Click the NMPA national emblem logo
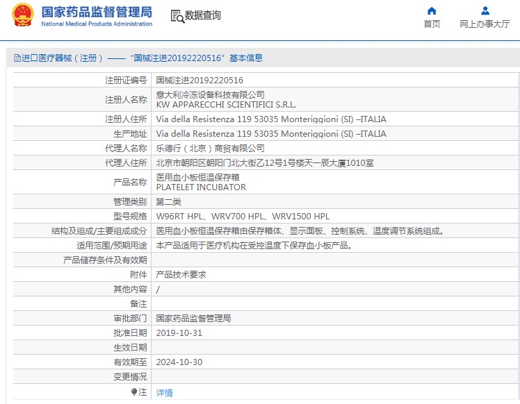This screenshot has height=404, width=520. [x=23, y=15]
